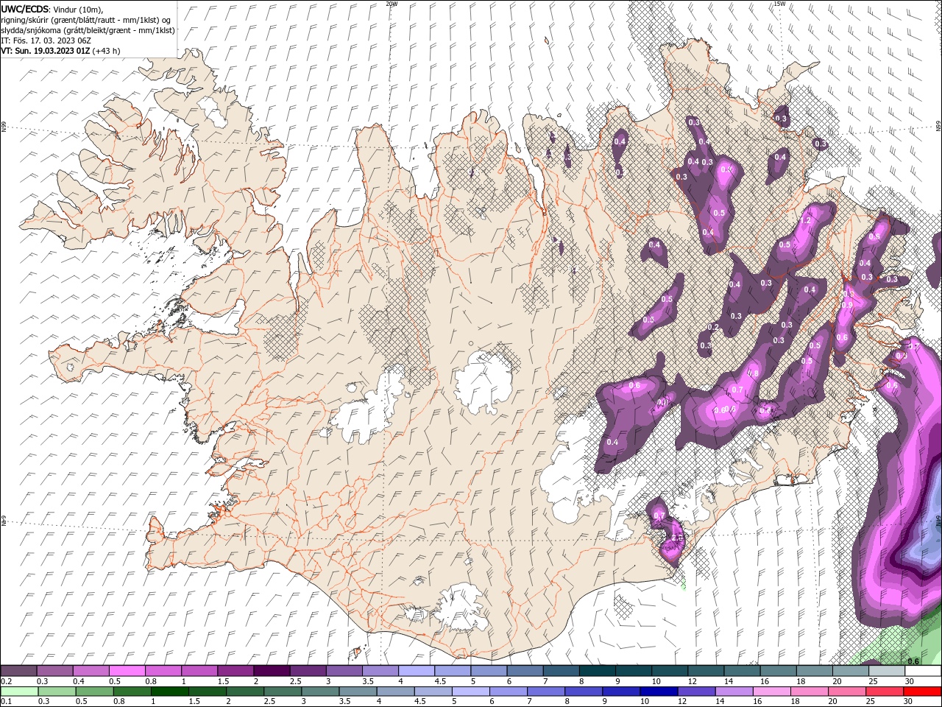942x707 pixels.
Task: Select the pale lavender rain swatch between 5 and 6
Action: [x=470, y=692]
